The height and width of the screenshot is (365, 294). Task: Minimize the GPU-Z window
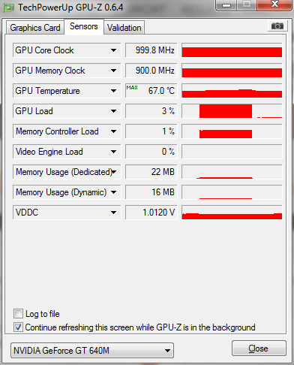(x=226, y=5)
